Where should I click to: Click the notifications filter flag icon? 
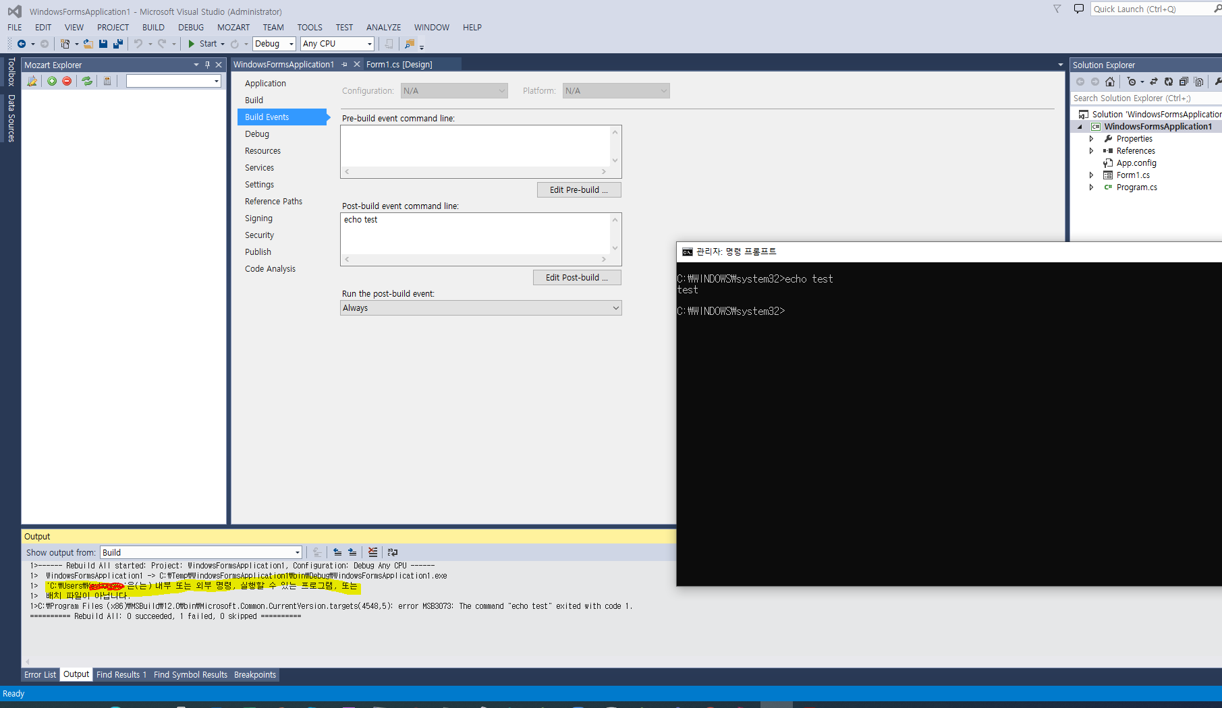pyautogui.click(x=1057, y=9)
